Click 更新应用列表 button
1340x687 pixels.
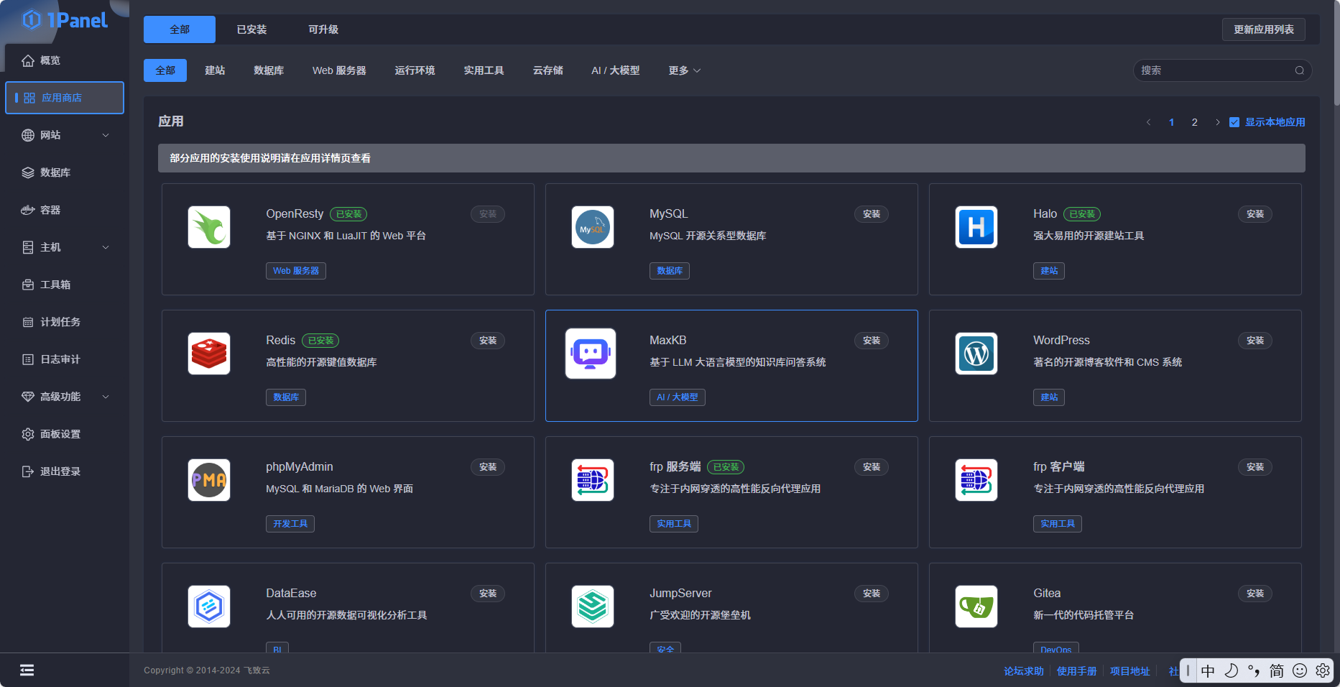tap(1263, 29)
